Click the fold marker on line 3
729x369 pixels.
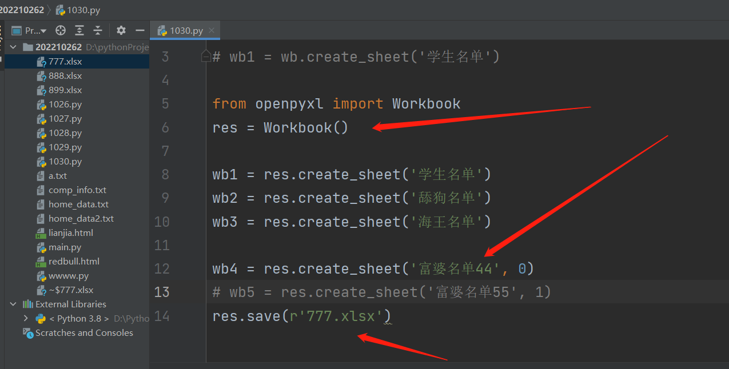pyautogui.click(x=206, y=57)
